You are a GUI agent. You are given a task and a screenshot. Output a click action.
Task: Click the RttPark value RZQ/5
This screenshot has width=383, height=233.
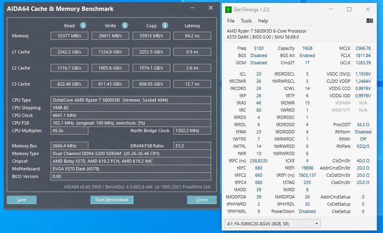(363, 146)
